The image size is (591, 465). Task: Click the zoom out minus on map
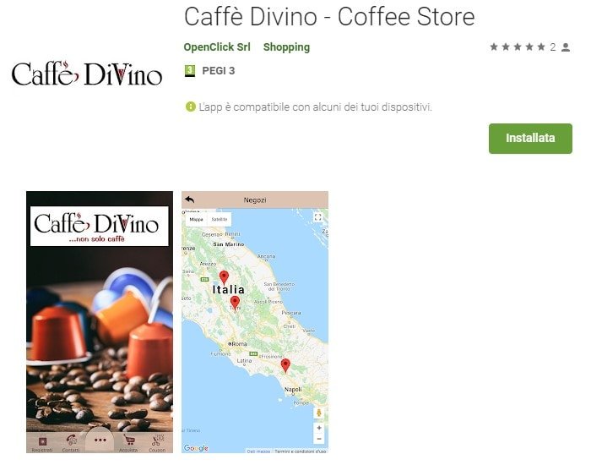pyautogui.click(x=319, y=439)
